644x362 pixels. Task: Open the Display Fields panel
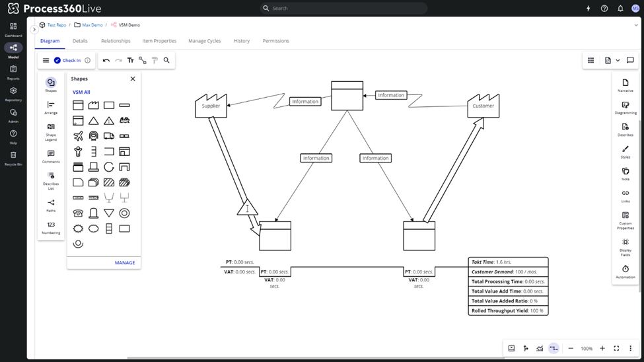click(x=625, y=245)
